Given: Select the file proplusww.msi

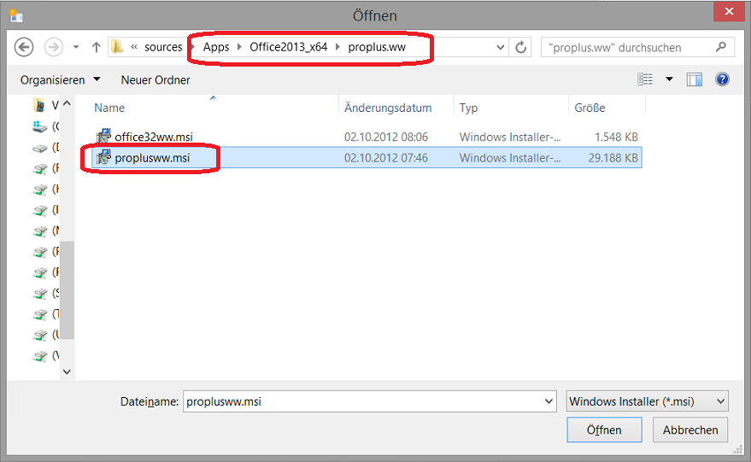Looking at the screenshot, I should 152,158.
